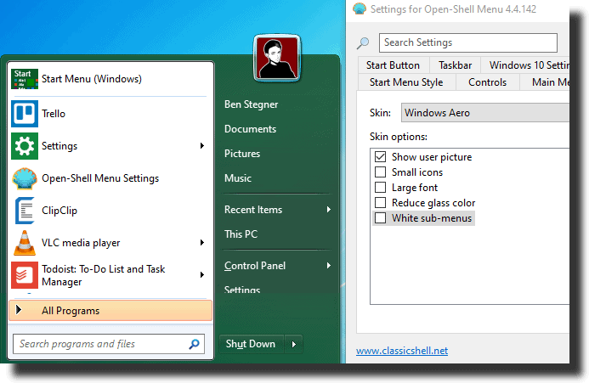This screenshot has width=589, height=383.
Task: Open VLC media player cone icon
Action: pyautogui.click(x=25, y=243)
